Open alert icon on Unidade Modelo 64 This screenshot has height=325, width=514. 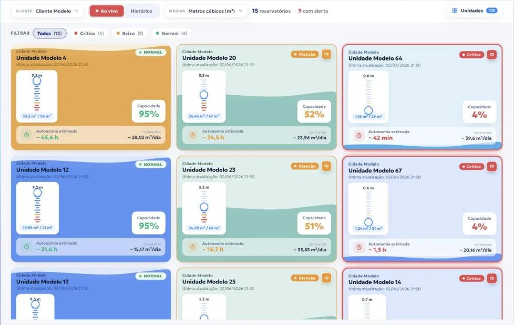pos(492,55)
